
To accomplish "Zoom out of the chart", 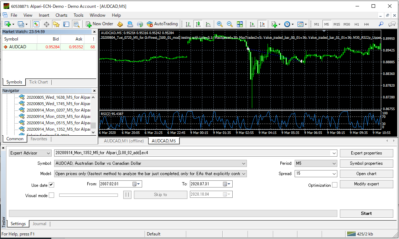I will coord(230,24).
